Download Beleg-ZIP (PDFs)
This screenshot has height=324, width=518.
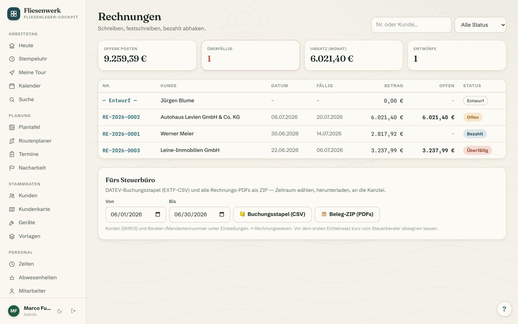click(347, 214)
